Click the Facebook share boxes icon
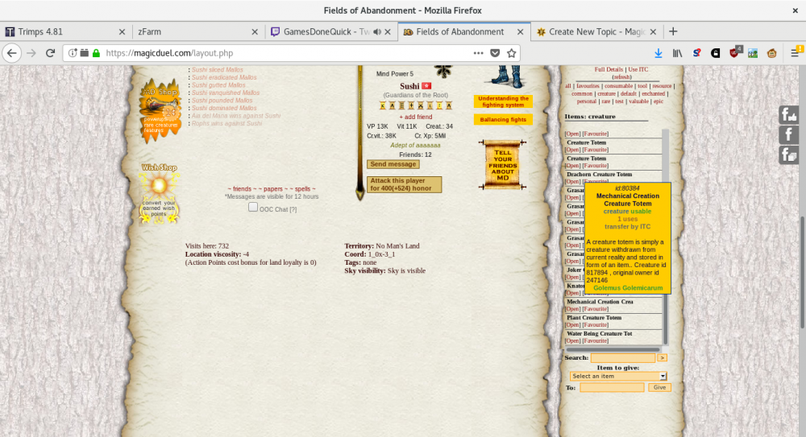Image resolution: width=806 pixels, height=437 pixels. click(788, 155)
